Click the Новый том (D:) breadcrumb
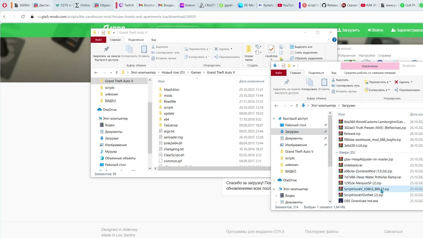Screen dimensions: 423x238 [173, 73]
